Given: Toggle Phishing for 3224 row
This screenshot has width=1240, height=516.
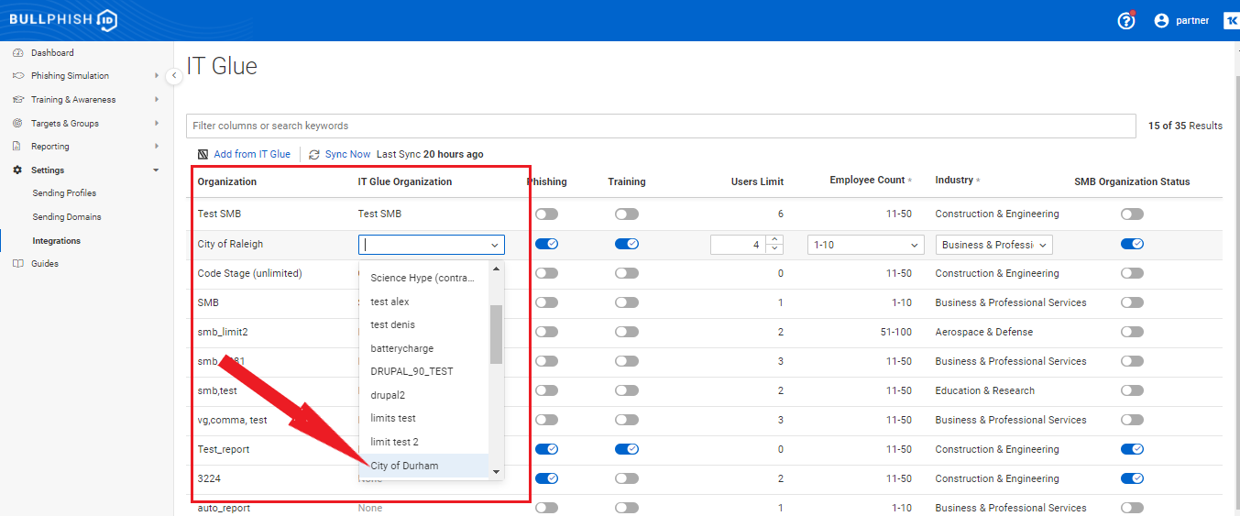Looking at the screenshot, I should 546,478.
